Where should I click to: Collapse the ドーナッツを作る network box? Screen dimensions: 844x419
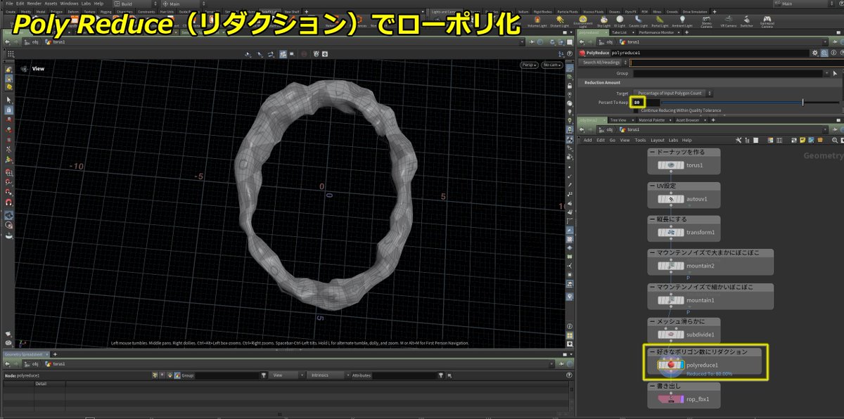pyautogui.click(x=651, y=152)
